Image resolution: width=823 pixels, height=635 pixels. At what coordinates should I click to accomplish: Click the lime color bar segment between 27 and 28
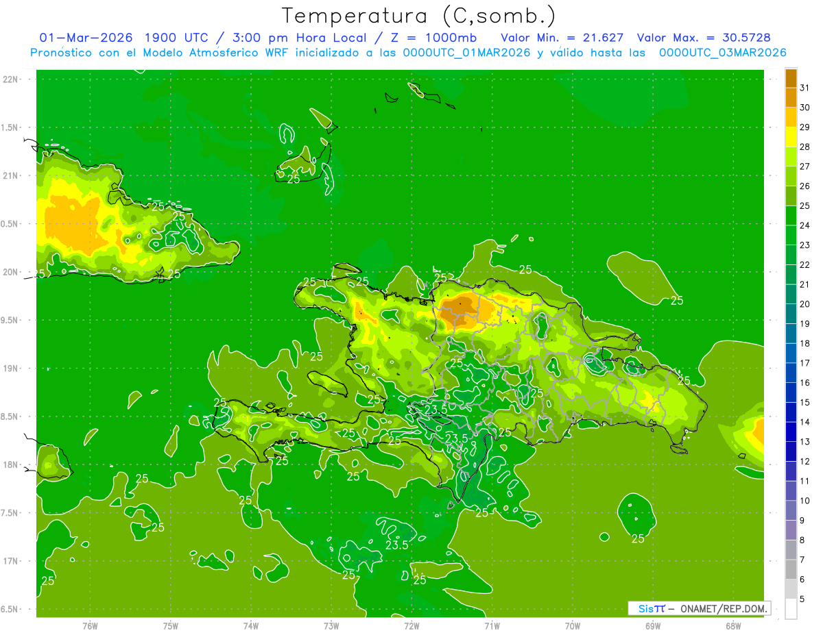pyautogui.click(x=791, y=157)
